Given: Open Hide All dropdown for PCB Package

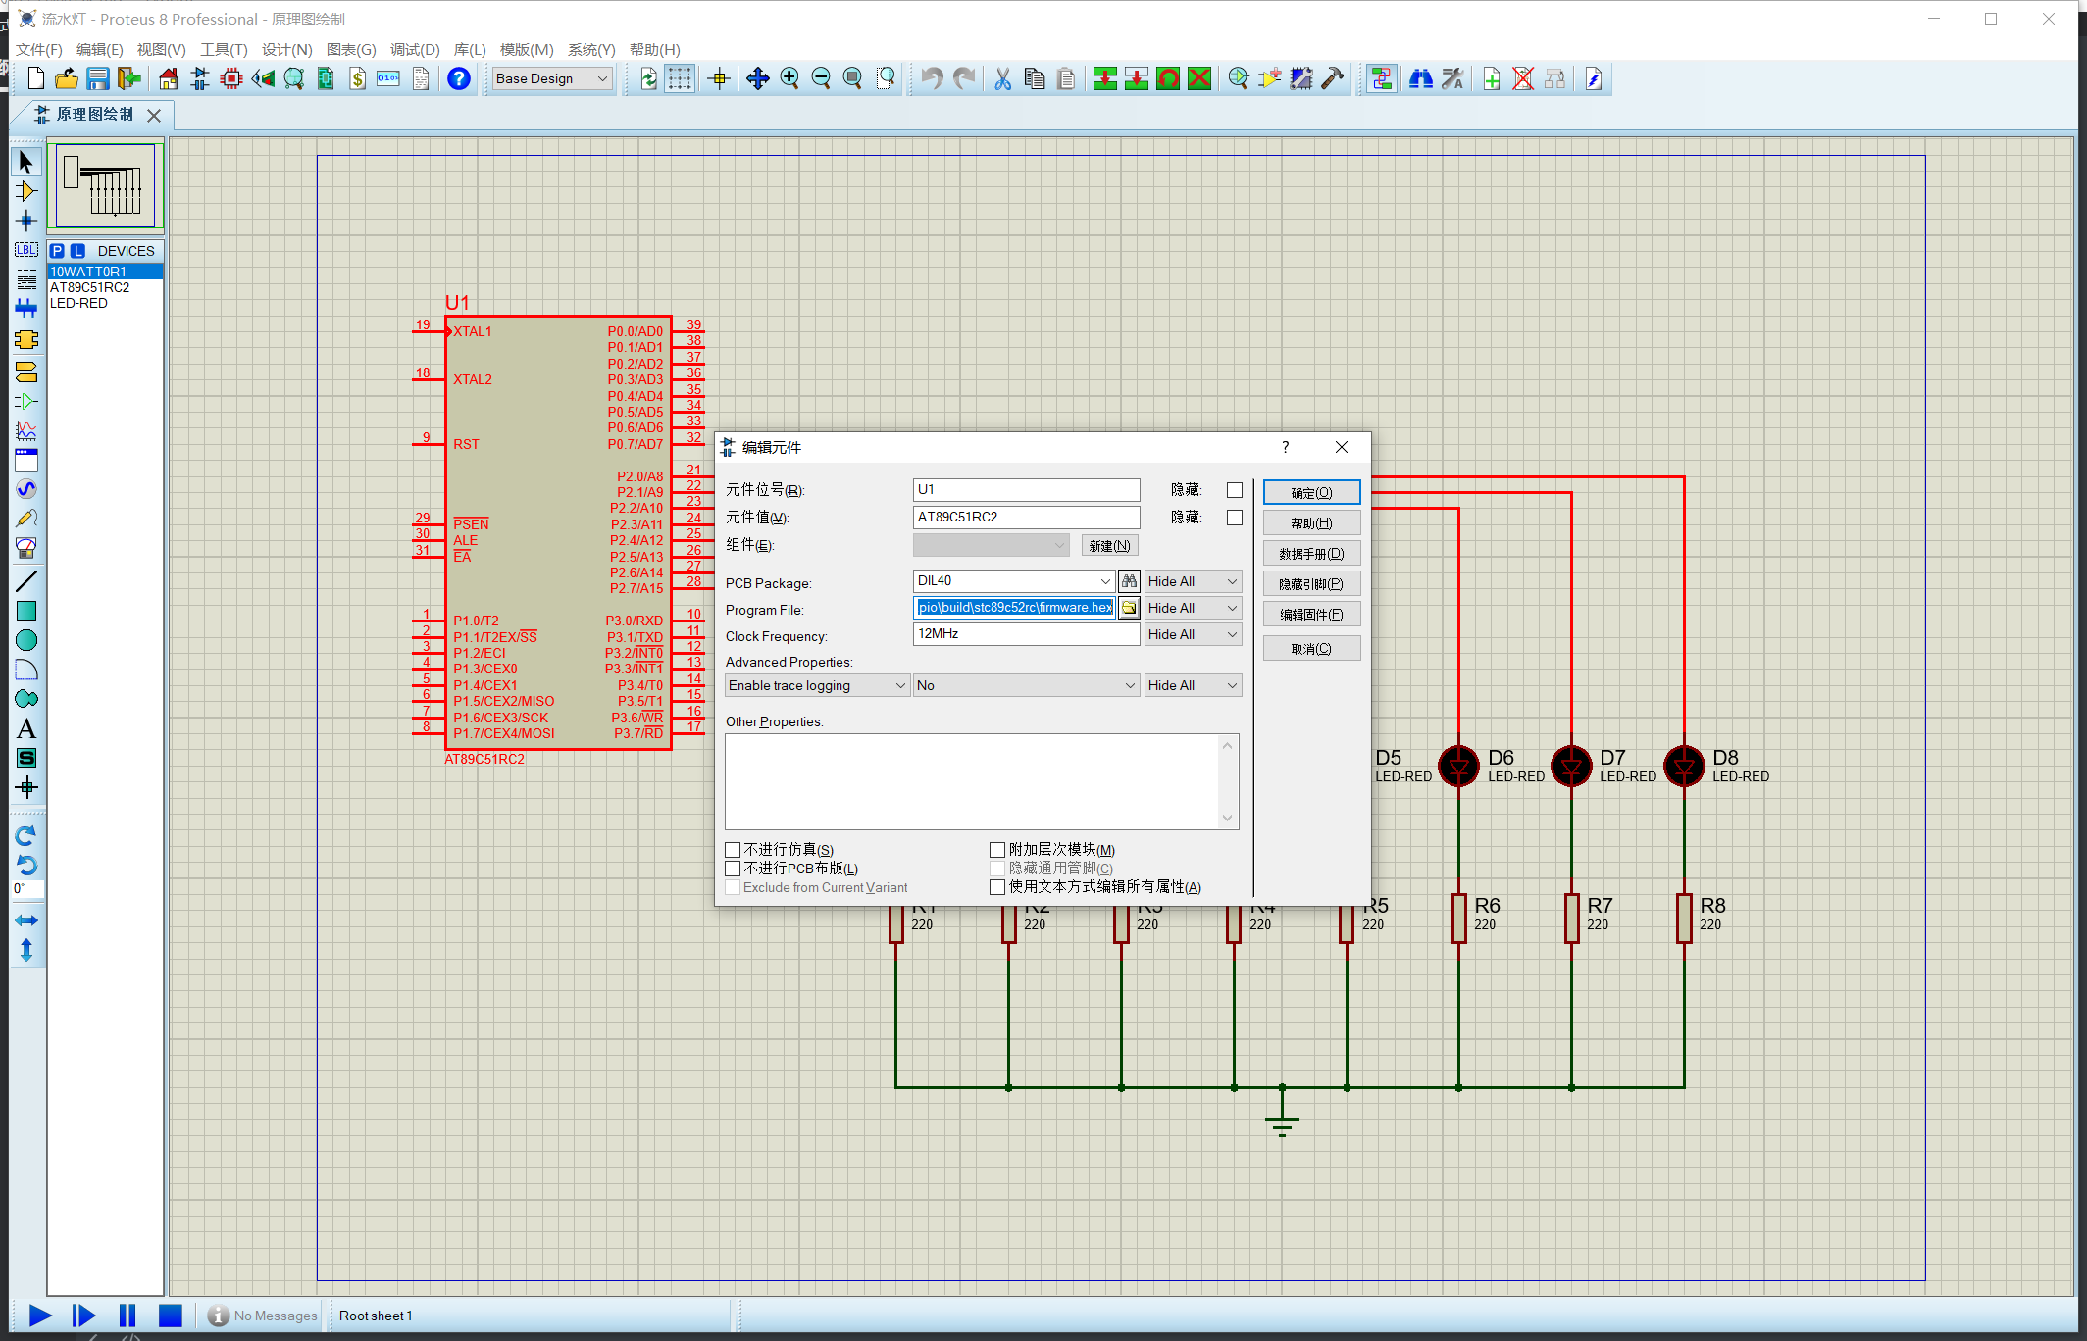Looking at the screenshot, I should click(1193, 581).
